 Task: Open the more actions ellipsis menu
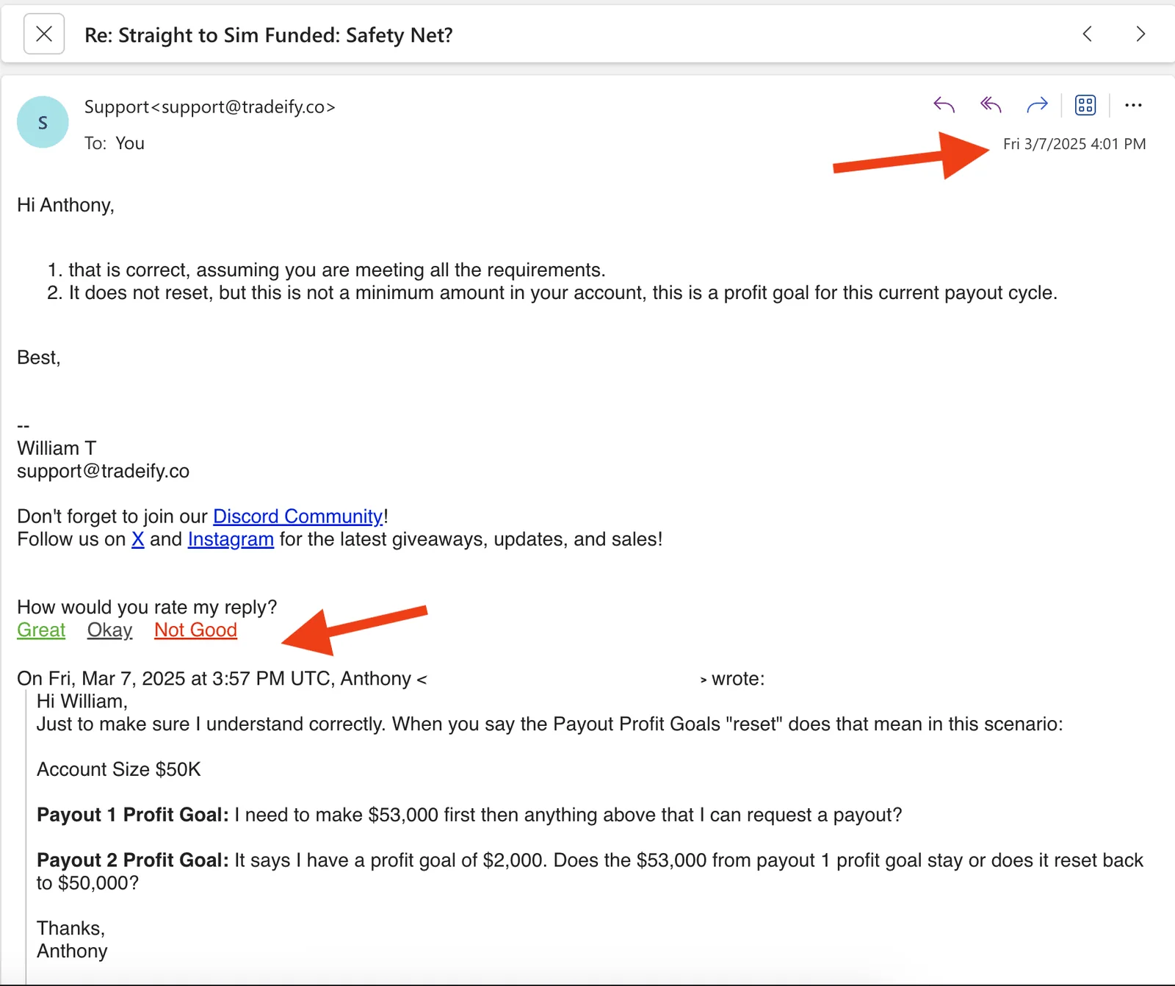pos(1133,105)
